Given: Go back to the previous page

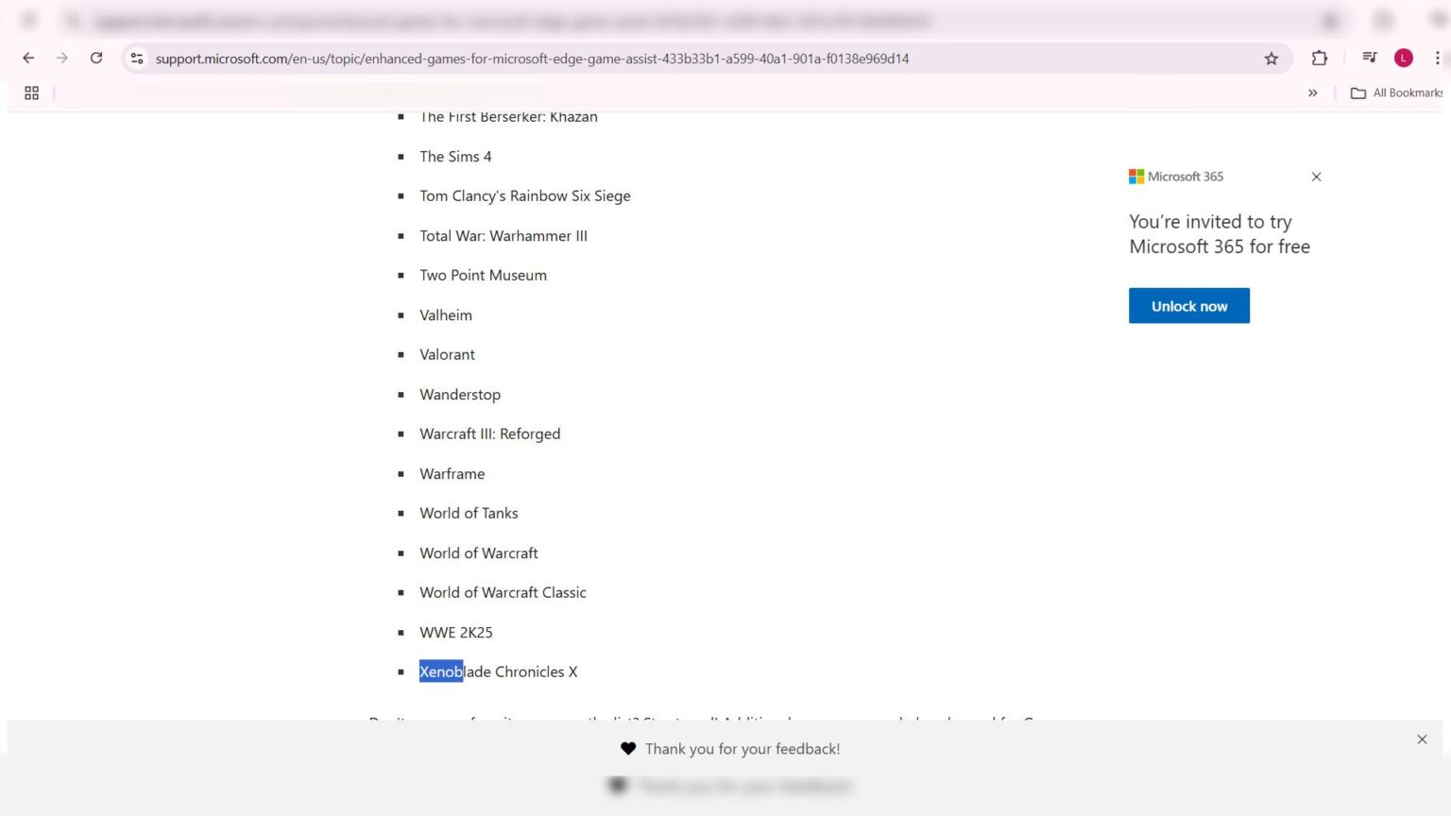Looking at the screenshot, I should (x=28, y=59).
